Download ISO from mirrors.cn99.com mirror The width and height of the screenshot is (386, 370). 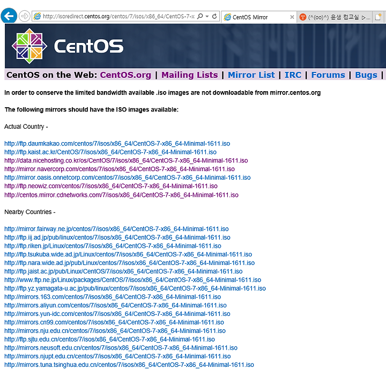[114, 322]
